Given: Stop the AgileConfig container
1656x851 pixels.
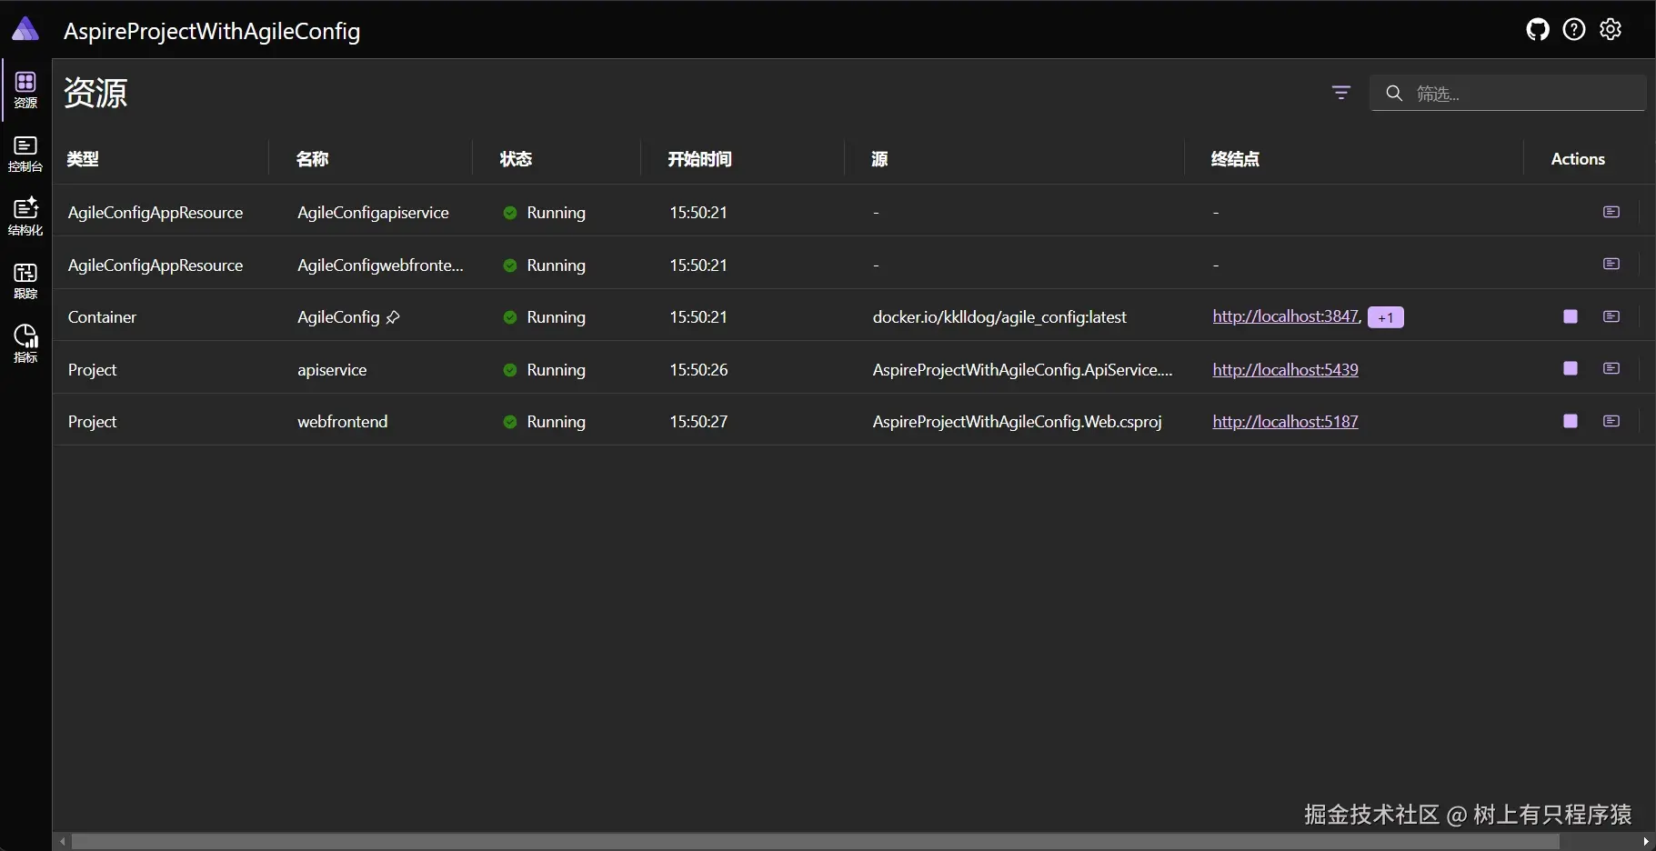Looking at the screenshot, I should point(1571,316).
